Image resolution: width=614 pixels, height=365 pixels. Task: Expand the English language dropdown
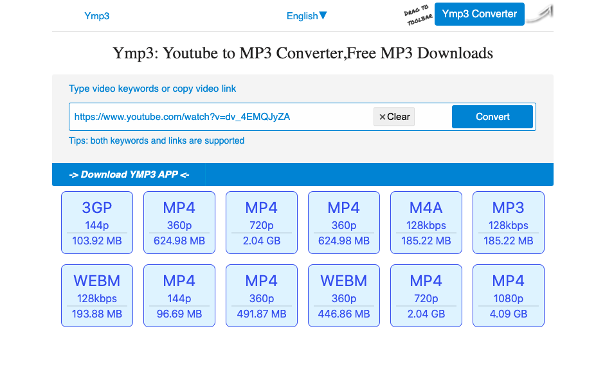(x=307, y=16)
